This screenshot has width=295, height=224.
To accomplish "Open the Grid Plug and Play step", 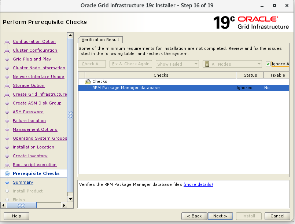I will tap(32, 59).
